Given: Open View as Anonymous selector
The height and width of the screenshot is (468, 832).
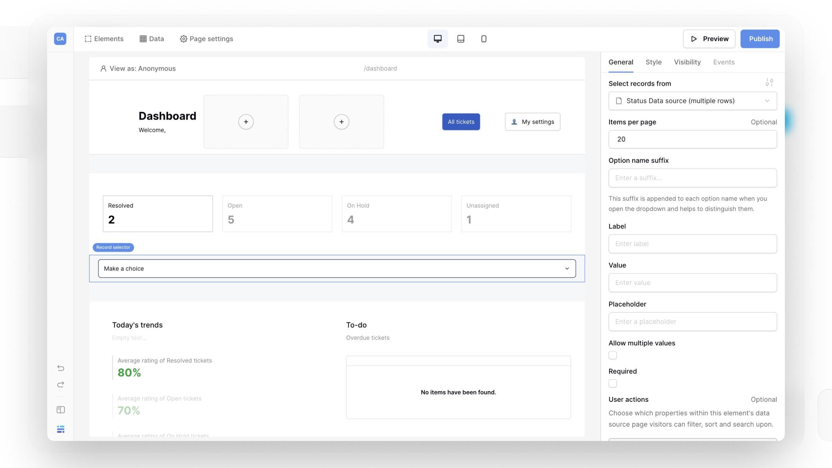Looking at the screenshot, I should pos(138,69).
